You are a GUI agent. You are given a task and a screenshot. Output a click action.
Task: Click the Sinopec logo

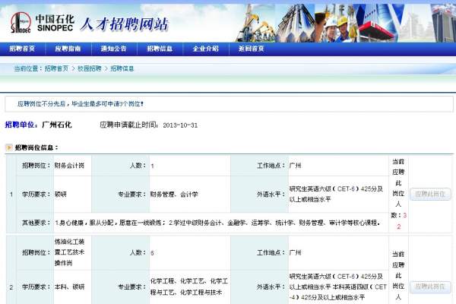pos(42,23)
